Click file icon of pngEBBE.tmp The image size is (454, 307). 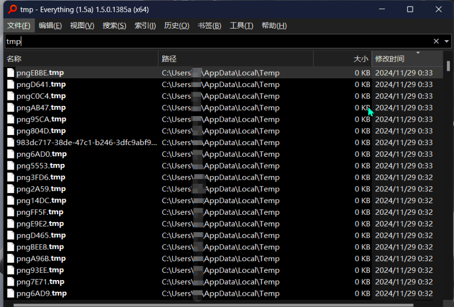coord(11,73)
